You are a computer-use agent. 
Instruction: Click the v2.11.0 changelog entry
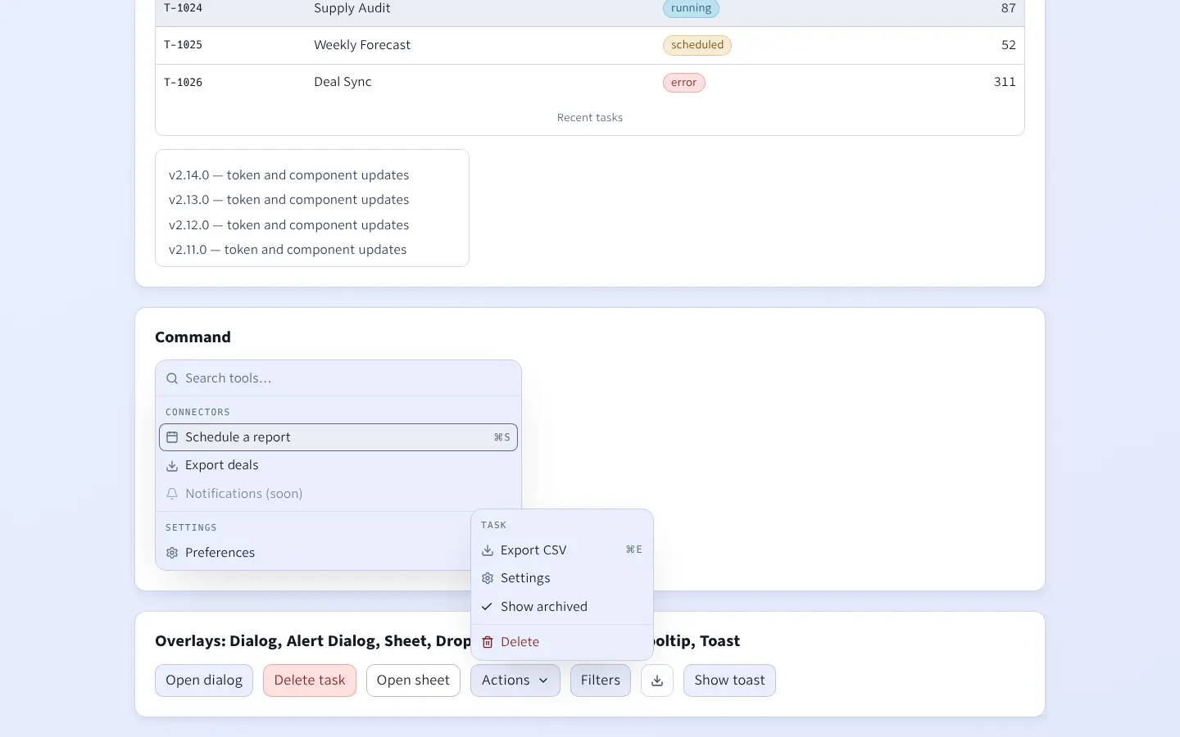pos(288,250)
